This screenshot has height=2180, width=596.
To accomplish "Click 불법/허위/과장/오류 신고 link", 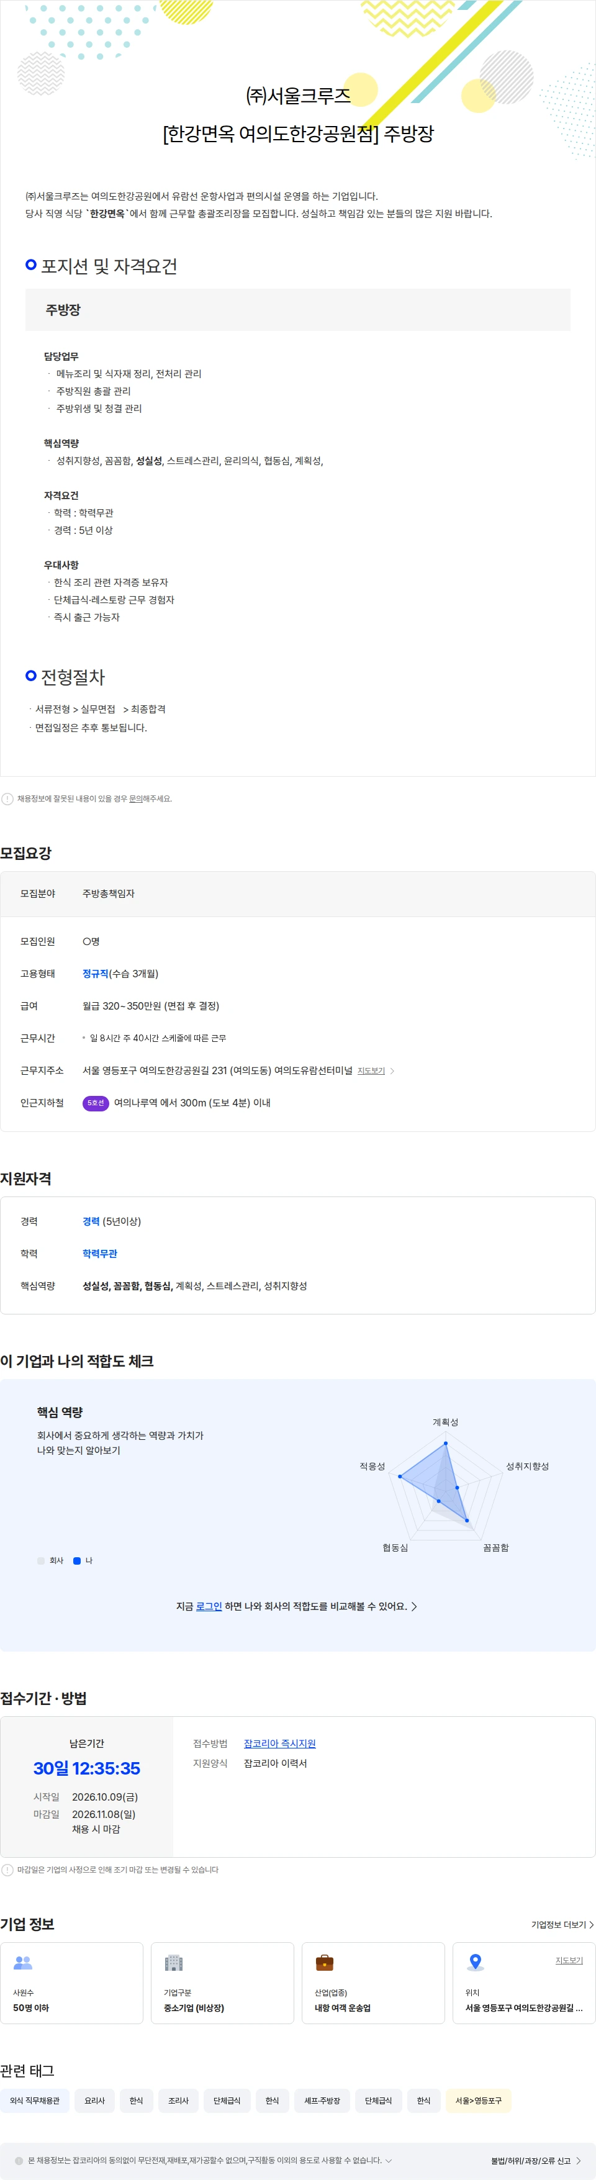I will click(x=536, y=2161).
